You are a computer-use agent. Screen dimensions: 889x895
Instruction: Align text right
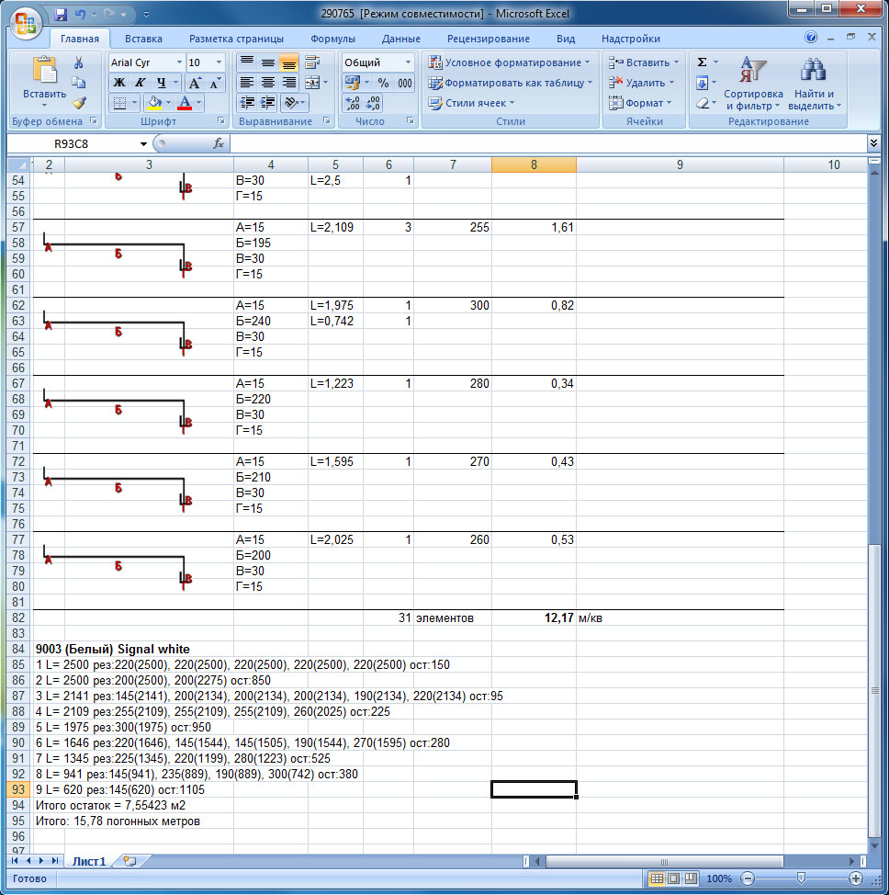point(288,83)
